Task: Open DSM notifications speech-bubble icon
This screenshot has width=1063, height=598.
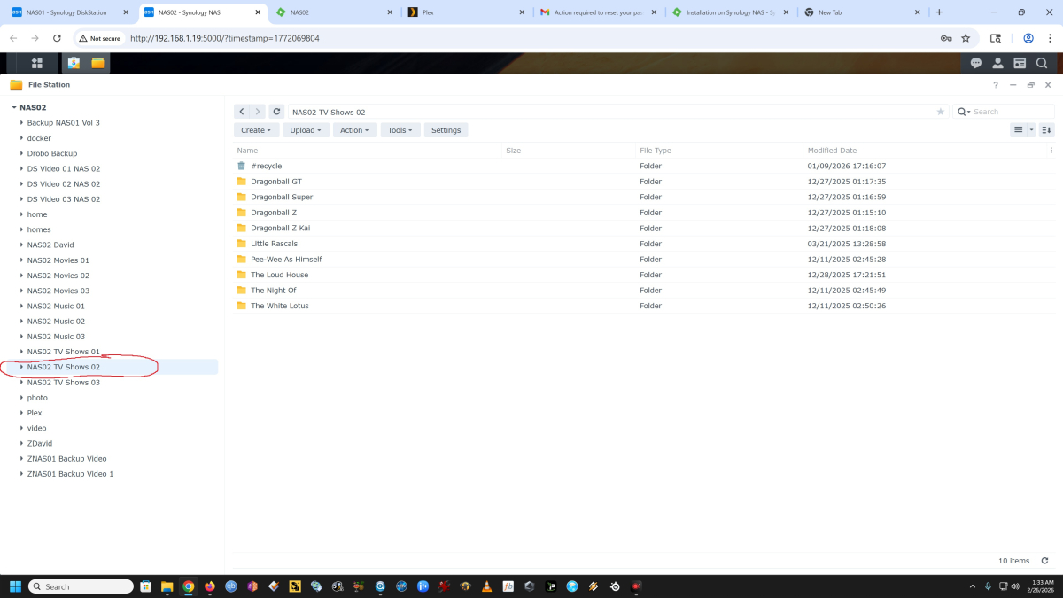Action: coord(976,63)
